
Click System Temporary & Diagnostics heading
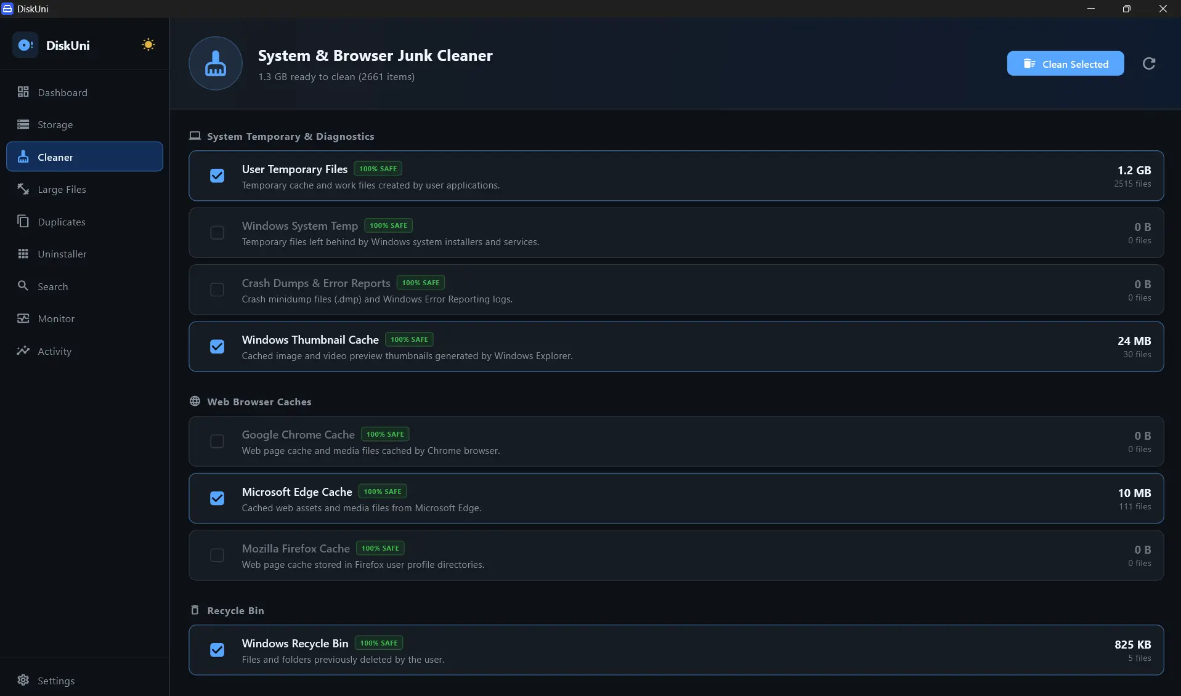pyautogui.click(x=290, y=136)
